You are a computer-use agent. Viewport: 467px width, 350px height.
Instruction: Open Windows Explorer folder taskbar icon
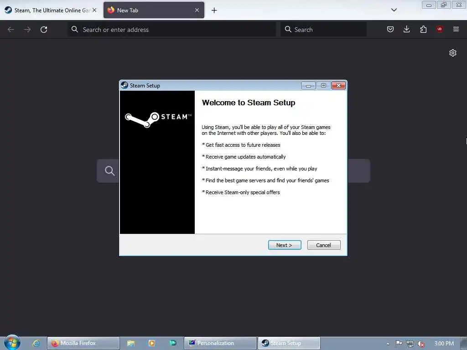[x=131, y=343]
